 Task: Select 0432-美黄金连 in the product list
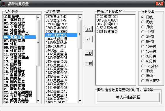[x=61, y=54]
